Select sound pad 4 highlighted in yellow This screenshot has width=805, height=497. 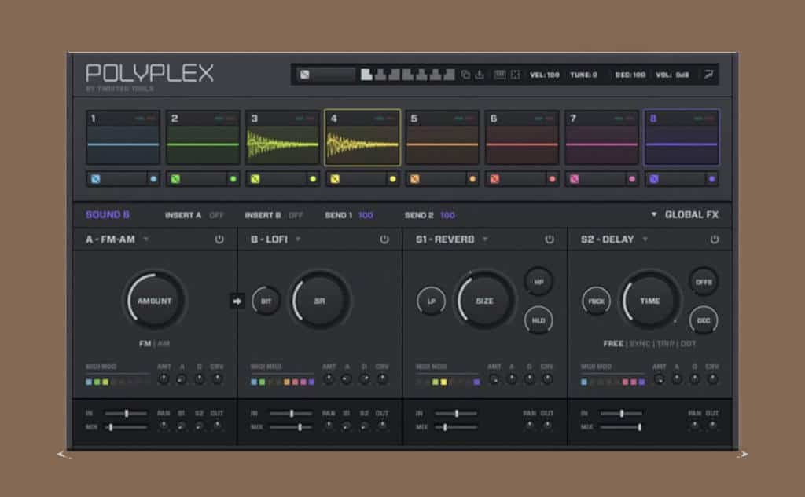[362, 137]
